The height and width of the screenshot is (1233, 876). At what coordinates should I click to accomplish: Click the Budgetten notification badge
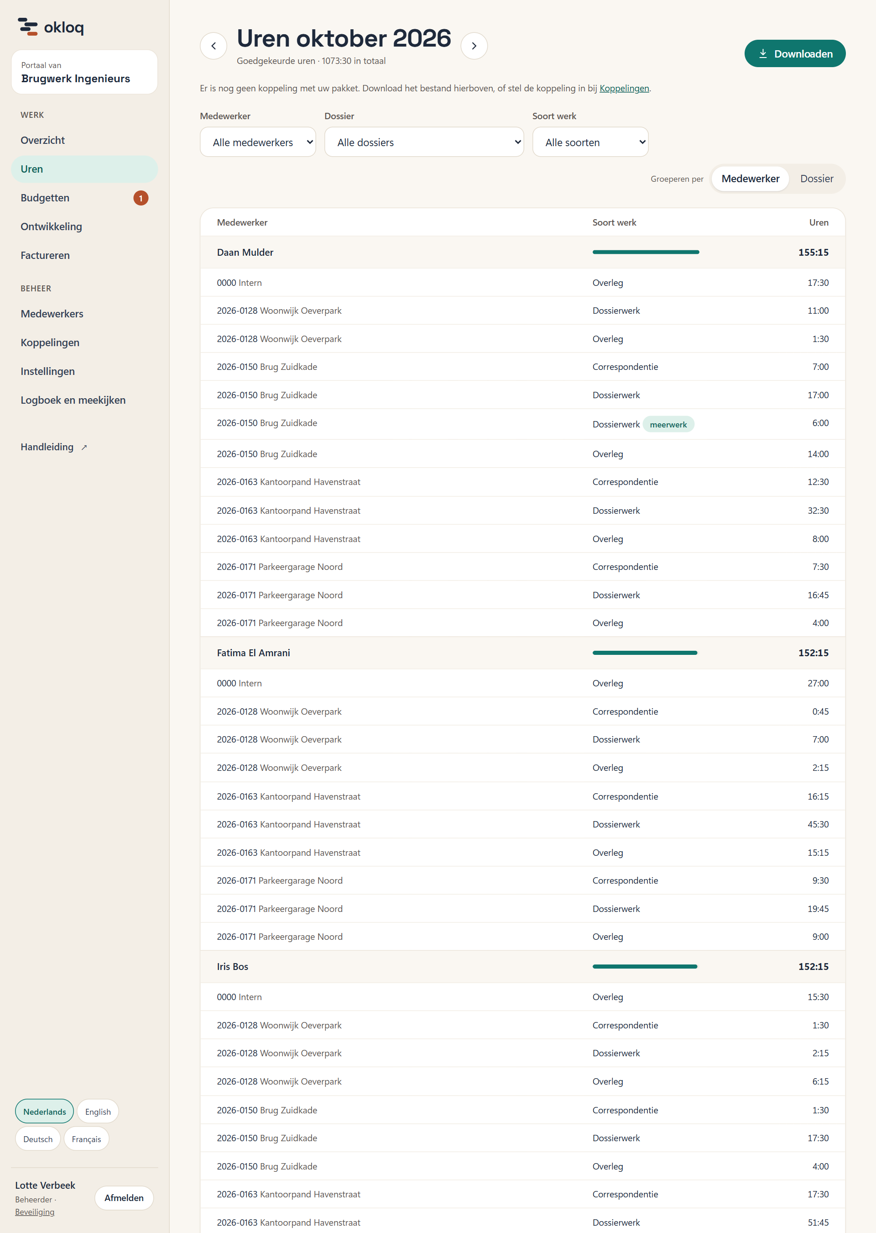[141, 198]
